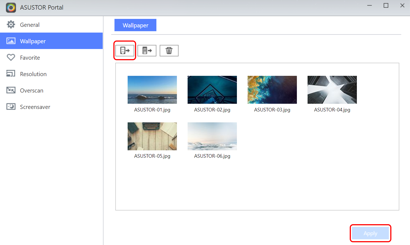Image resolution: width=410 pixels, height=245 pixels.
Task: Select the ASUSTOR-06 clouds thumbnail
Action: (x=212, y=136)
